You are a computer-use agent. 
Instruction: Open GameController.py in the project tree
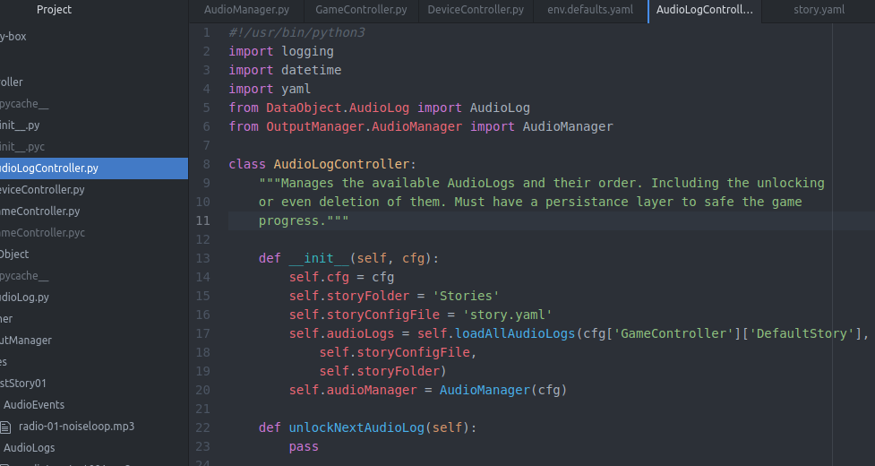[39, 211]
